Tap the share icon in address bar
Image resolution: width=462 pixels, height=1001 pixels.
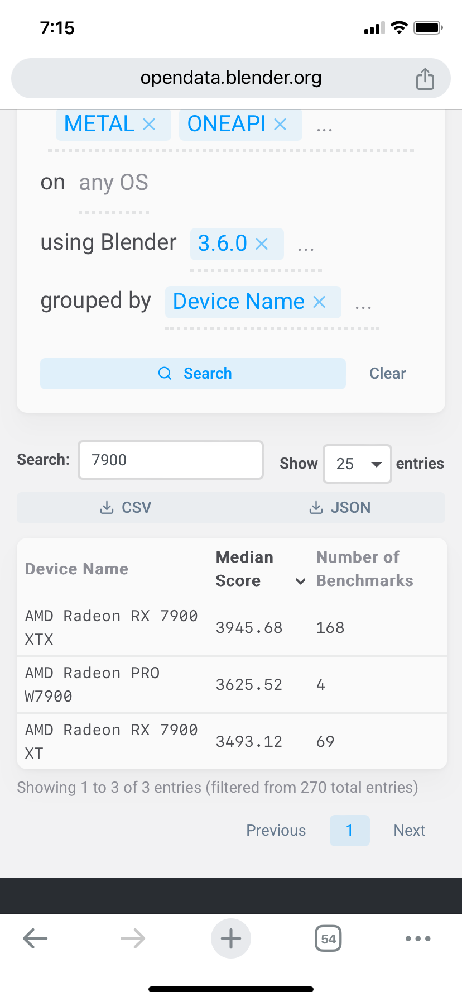pyautogui.click(x=425, y=79)
